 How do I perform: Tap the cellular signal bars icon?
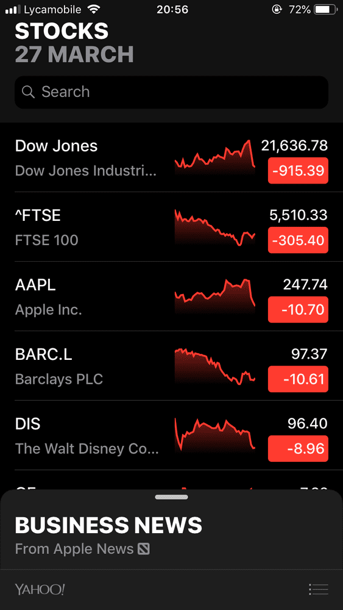click(13, 9)
